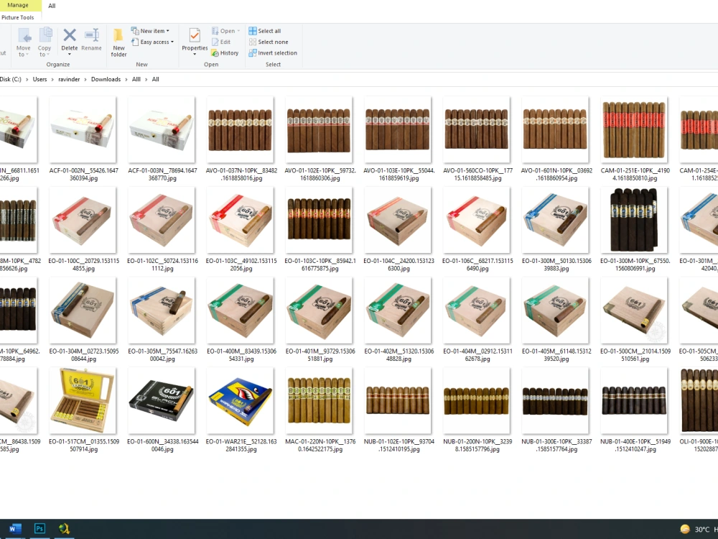
Task: Select EO-01-402M_51320 thumbnail
Action: [x=398, y=310]
